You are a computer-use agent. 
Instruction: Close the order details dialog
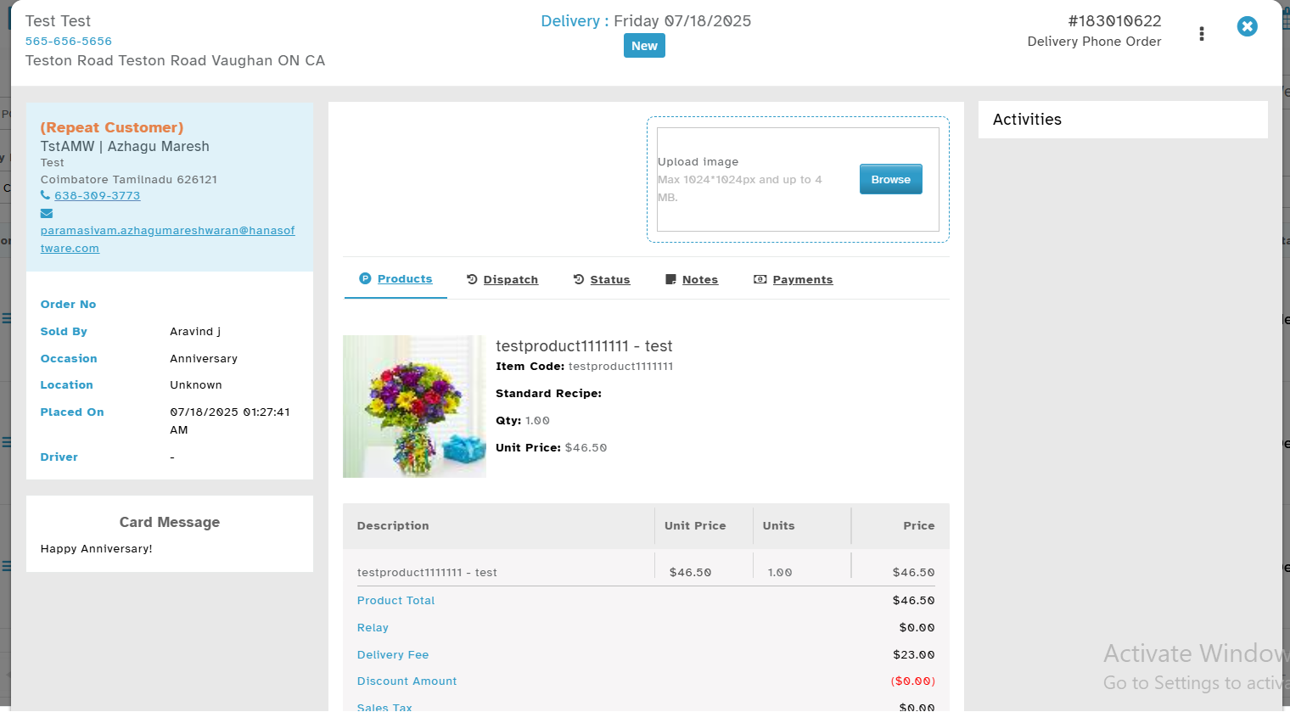coord(1247,26)
